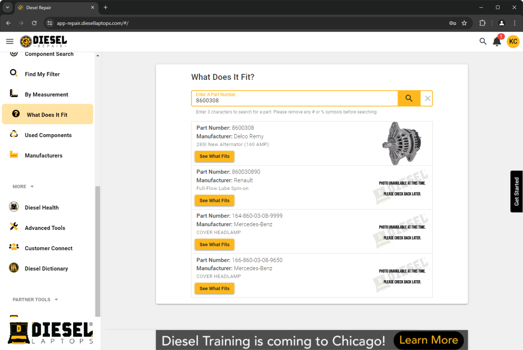See what fits part 164-860-03-08-9999
The image size is (523, 350).
(215, 244)
